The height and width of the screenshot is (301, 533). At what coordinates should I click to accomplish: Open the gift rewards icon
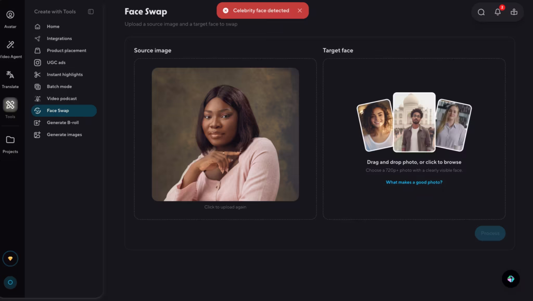pyautogui.click(x=514, y=12)
